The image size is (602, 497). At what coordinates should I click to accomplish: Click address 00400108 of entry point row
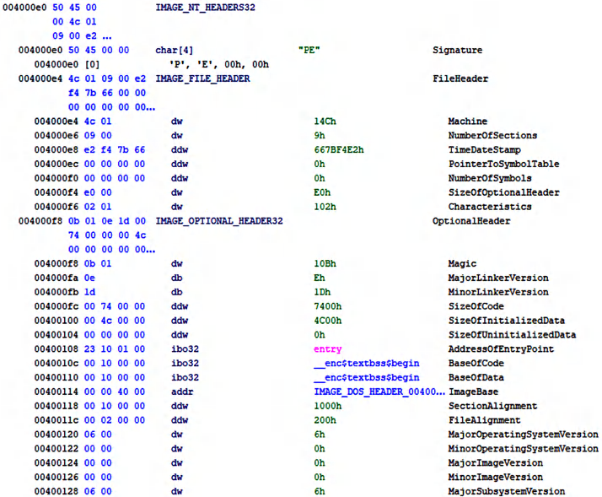tap(56, 349)
